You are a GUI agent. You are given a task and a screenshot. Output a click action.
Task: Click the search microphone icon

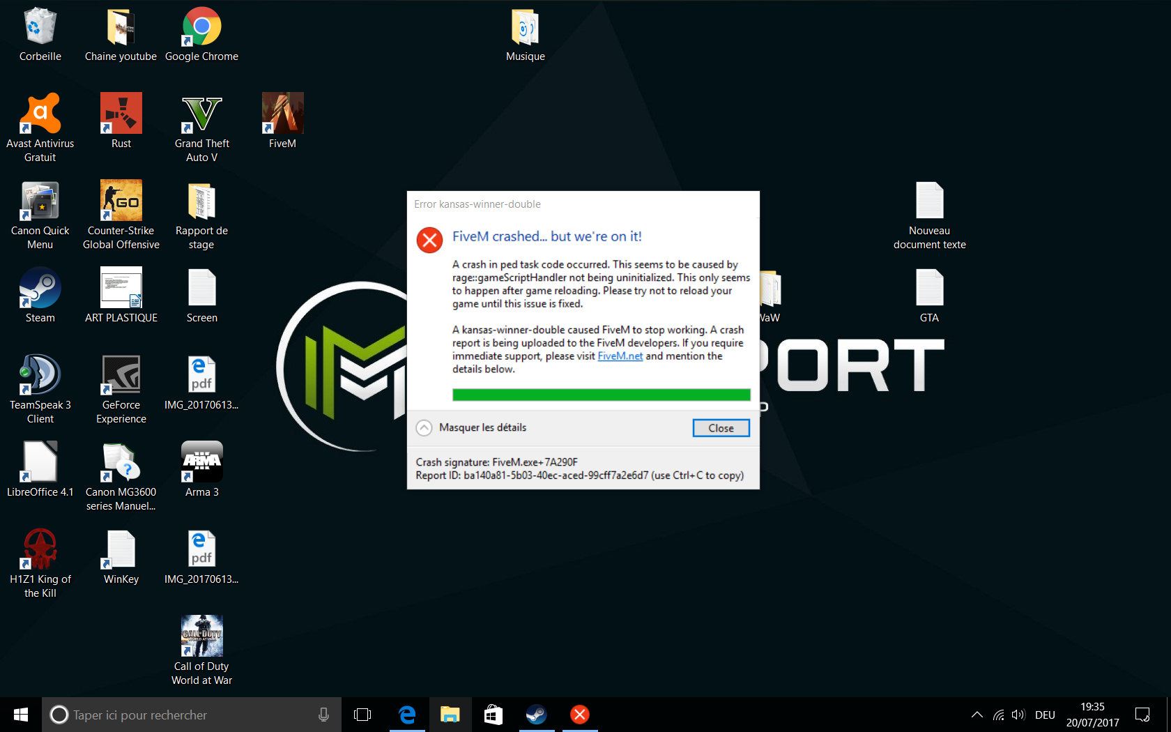(323, 715)
